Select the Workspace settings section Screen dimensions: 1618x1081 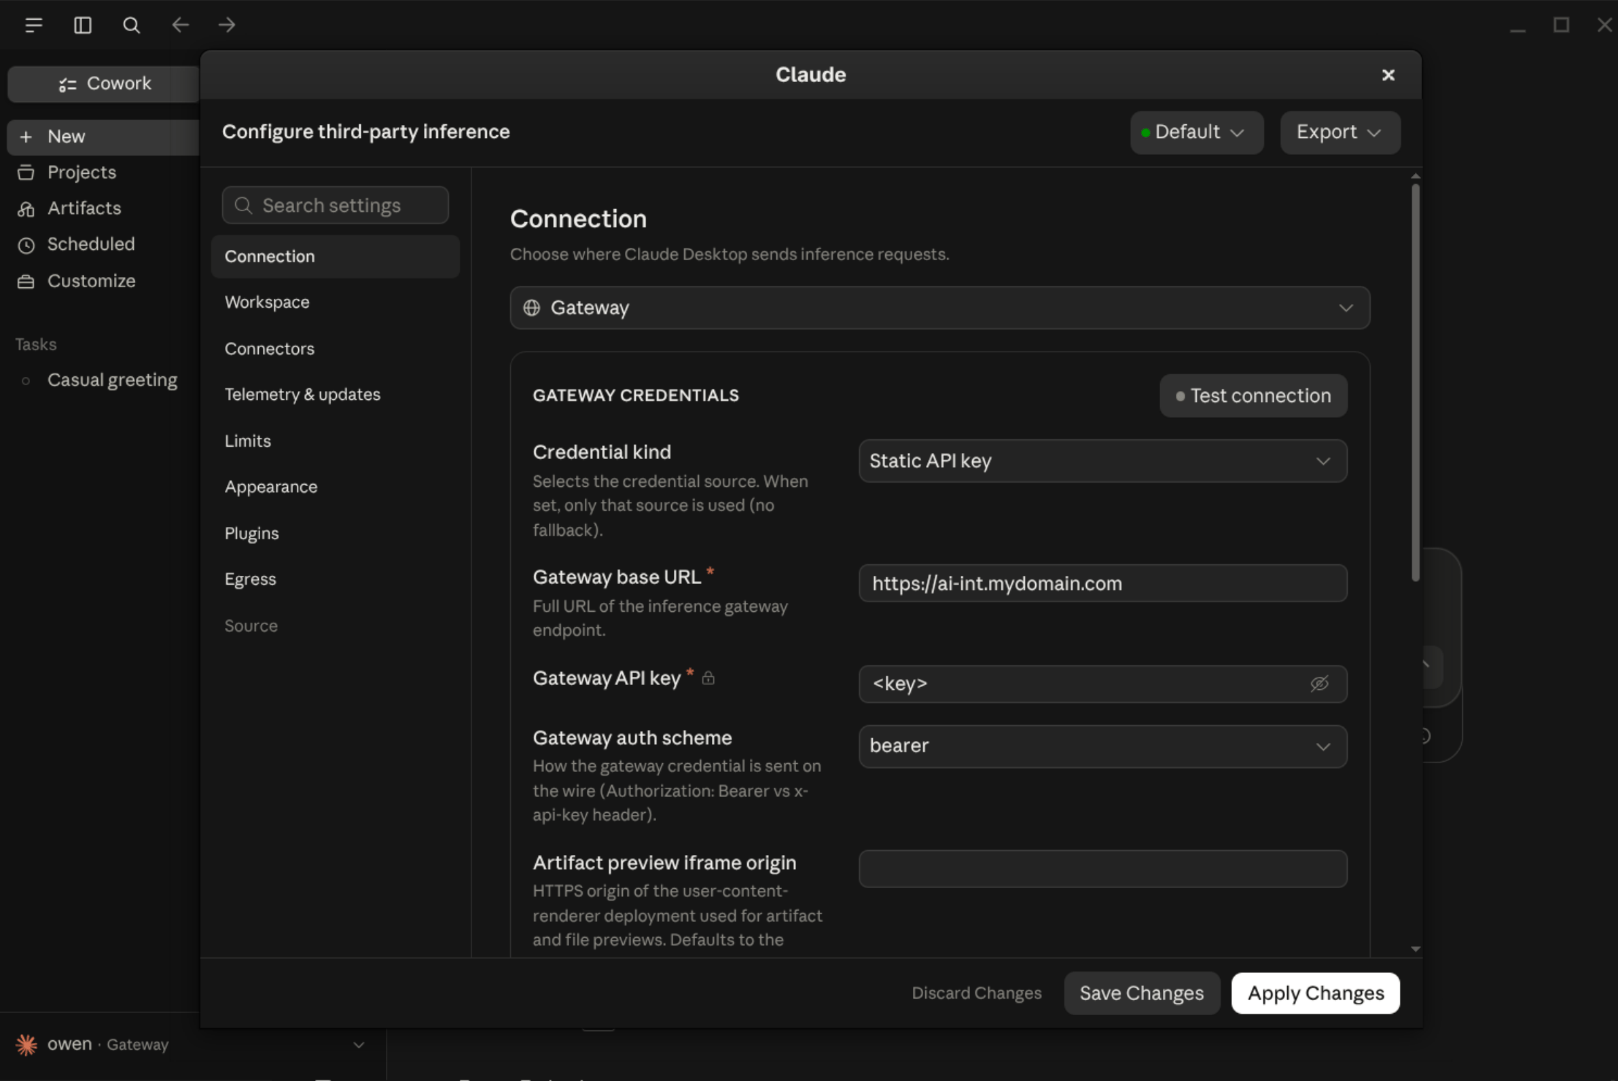[335, 302]
